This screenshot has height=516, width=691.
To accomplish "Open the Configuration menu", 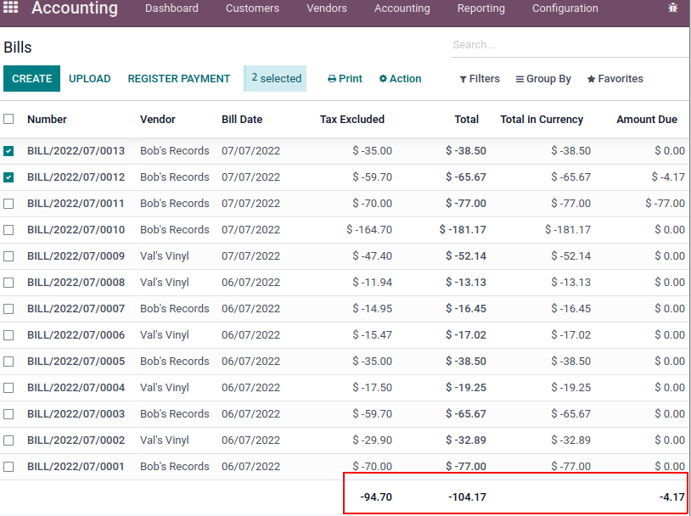I will (x=565, y=8).
